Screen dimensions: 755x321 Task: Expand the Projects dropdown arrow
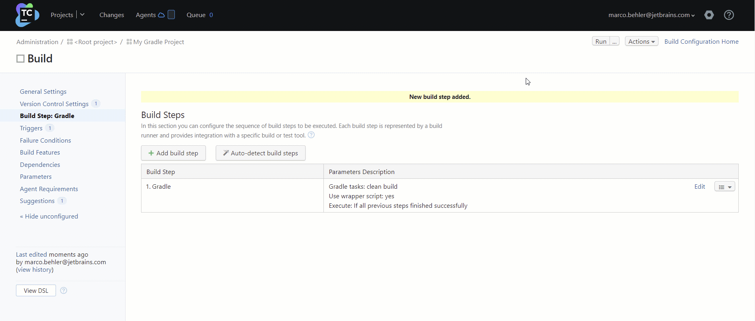point(82,15)
